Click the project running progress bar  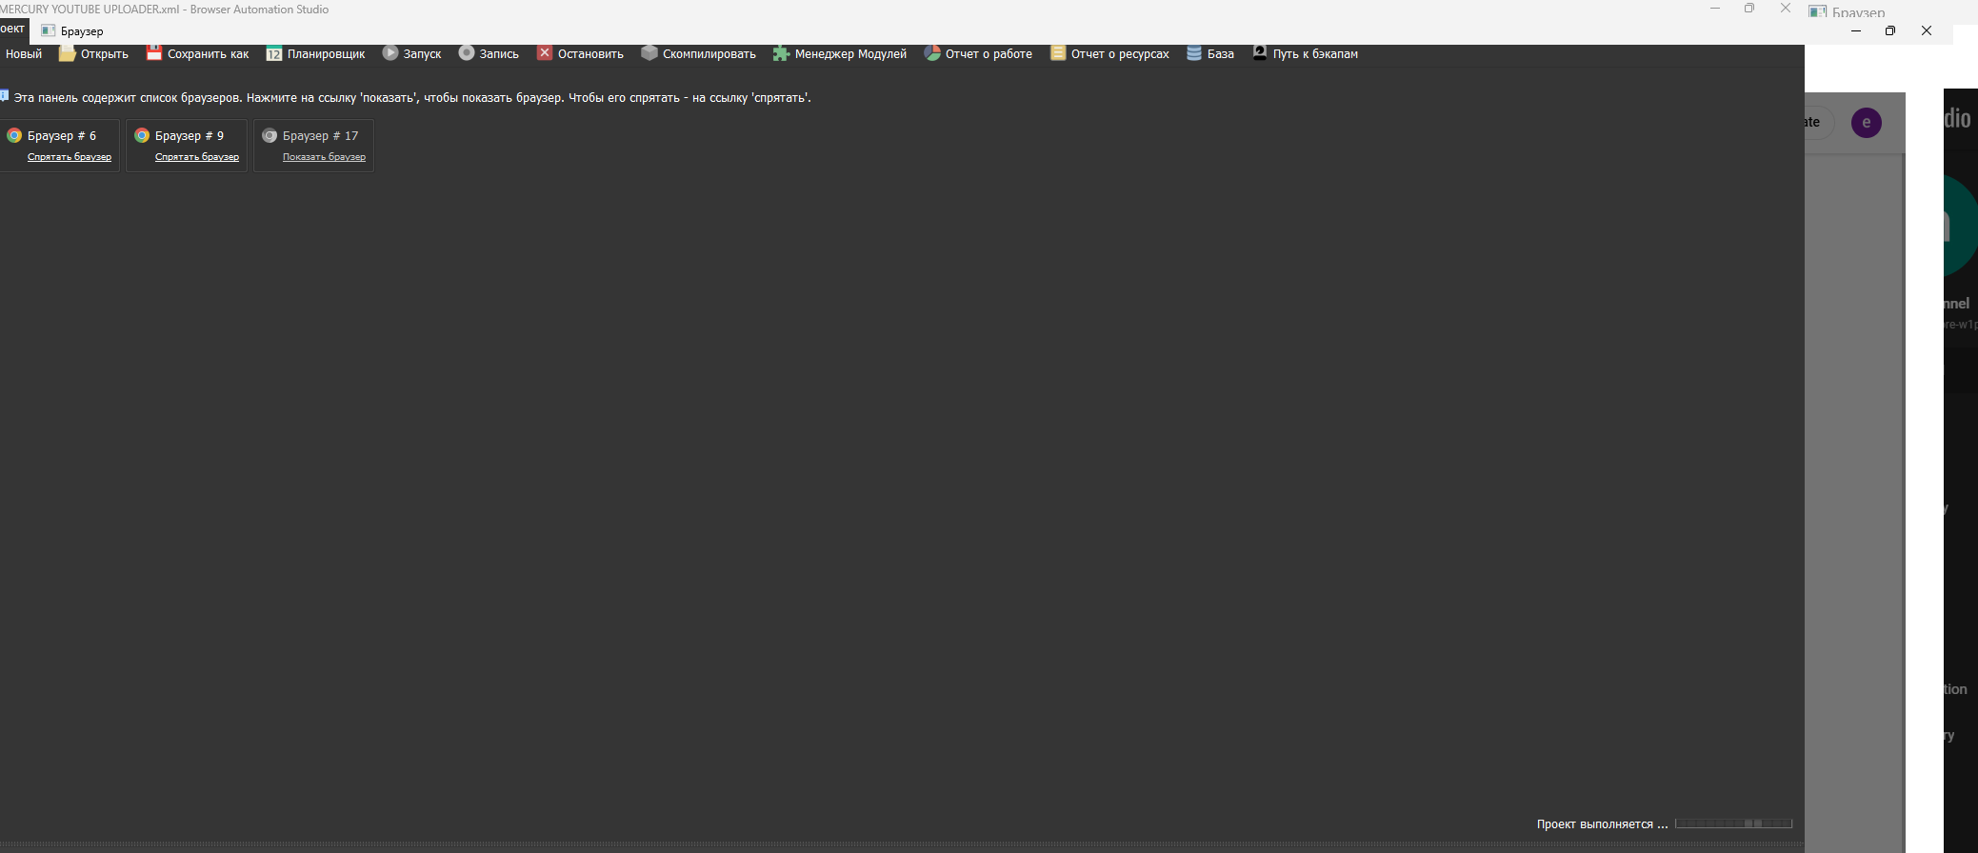click(x=1733, y=823)
